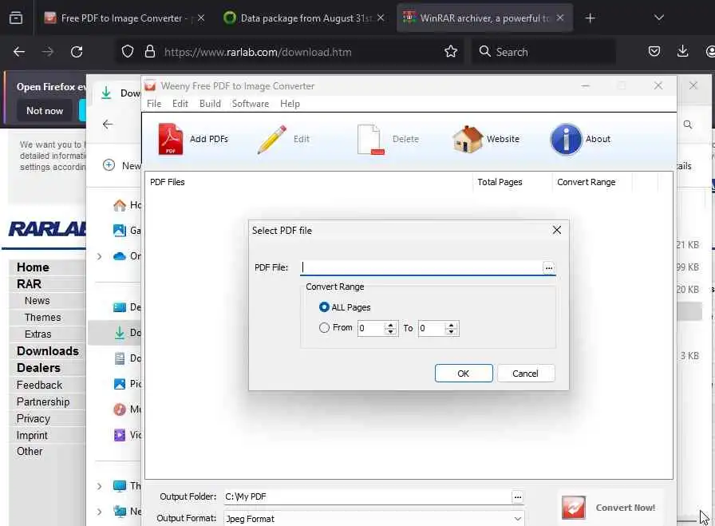Select the ALL Pages radio button
Screen dimensions: 715x526
tap(324, 307)
